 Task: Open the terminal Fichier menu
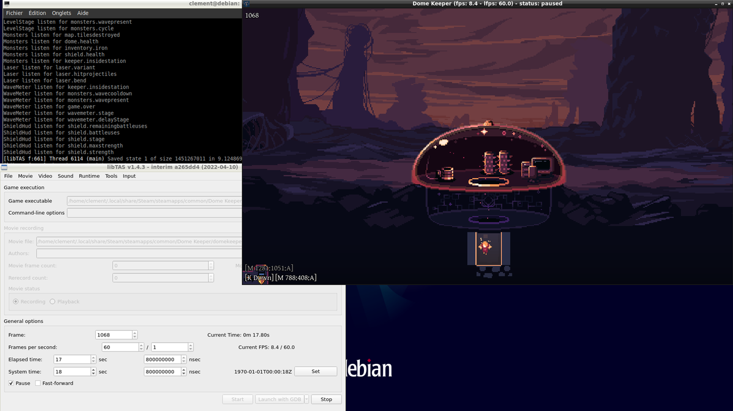[15, 13]
